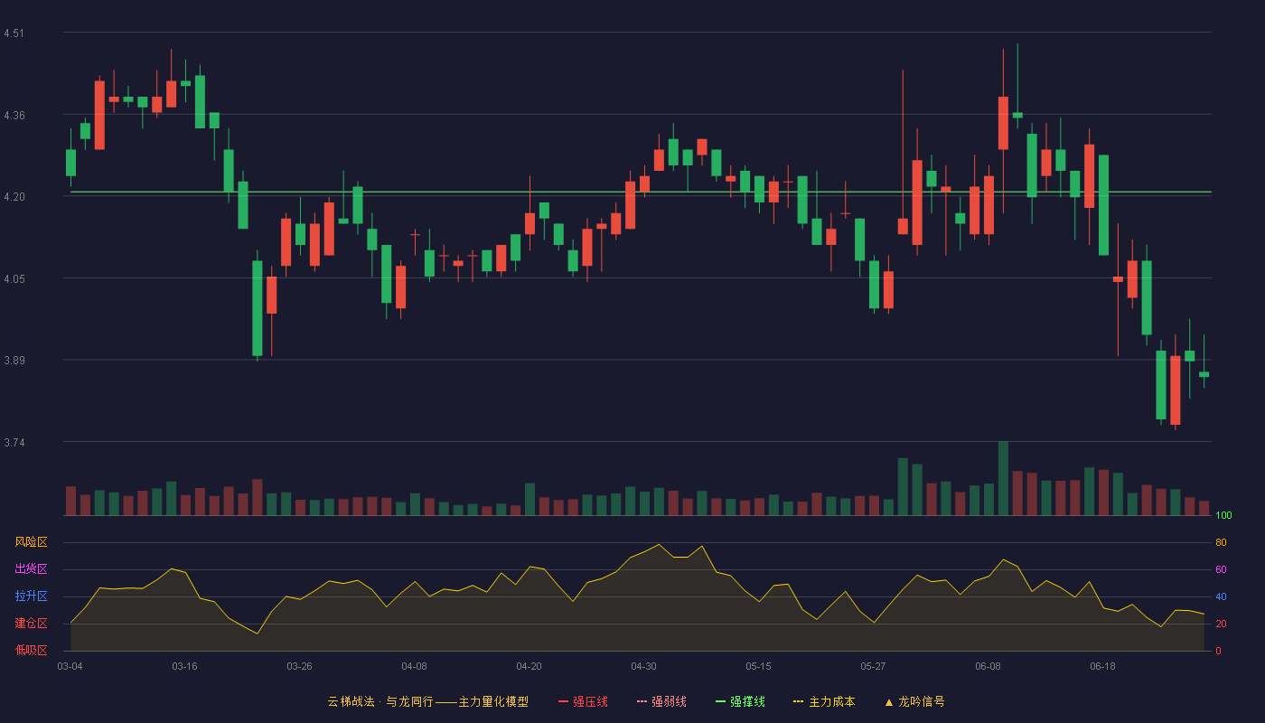Toggle the 龙吟信号 legend entry
Viewport: 1265px width, 723px height.
pyautogui.click(x=914, y=701)
